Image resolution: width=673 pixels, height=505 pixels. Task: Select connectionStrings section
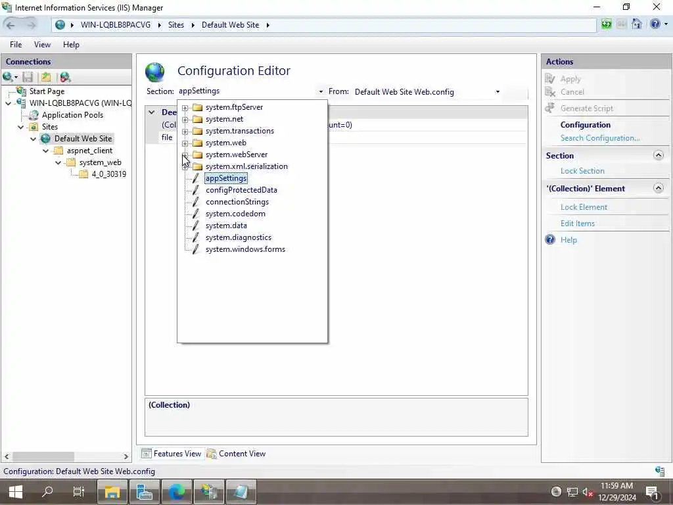(x=237, y=202)
